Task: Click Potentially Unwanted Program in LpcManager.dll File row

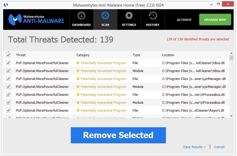Action: [103, 79]
